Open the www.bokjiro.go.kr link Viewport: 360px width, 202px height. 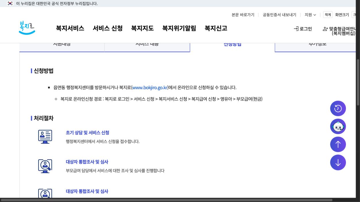click(150, 87)
